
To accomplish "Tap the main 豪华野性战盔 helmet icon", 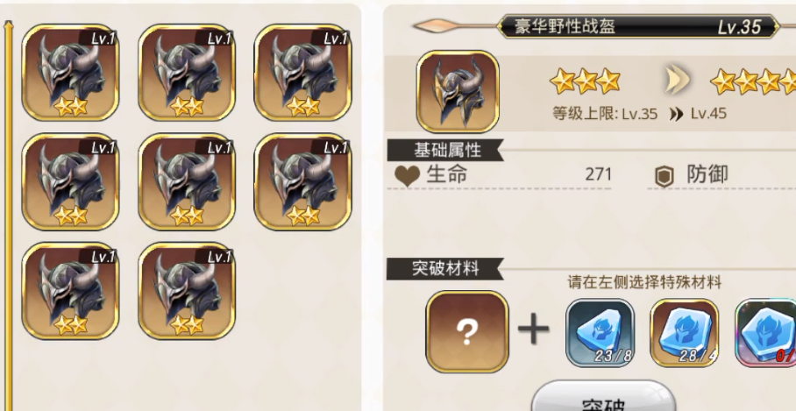I will 458,91.
